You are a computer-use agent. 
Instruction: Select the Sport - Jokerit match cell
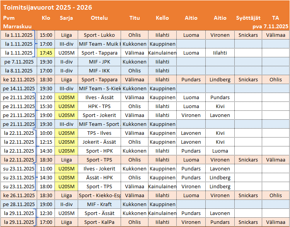click(x=99, y=115)
